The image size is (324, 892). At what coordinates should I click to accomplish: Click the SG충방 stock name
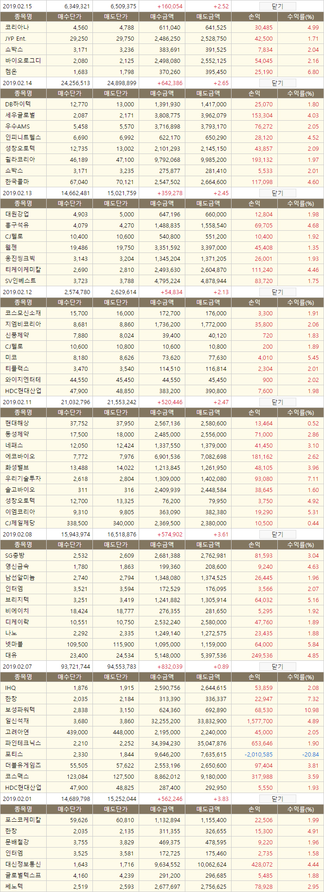15,555
